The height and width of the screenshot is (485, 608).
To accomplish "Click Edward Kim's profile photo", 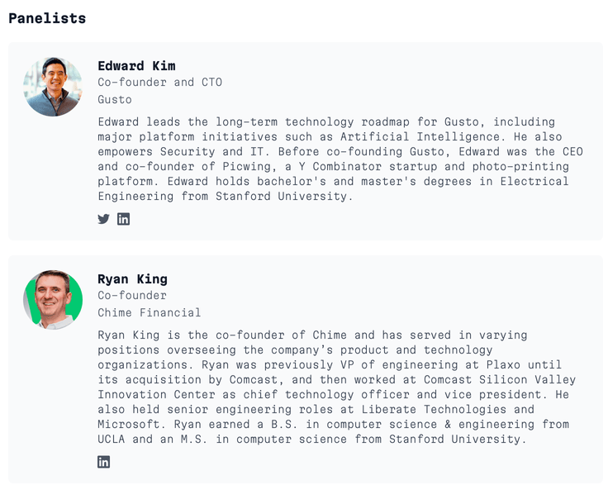I will pyautogui.click(x=53, y=87).
